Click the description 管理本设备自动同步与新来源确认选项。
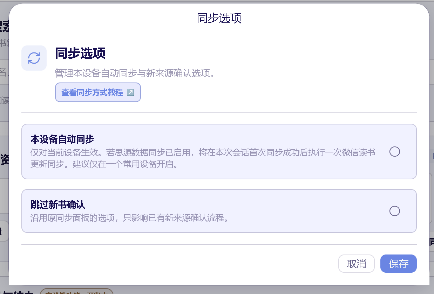 (135, 73)
